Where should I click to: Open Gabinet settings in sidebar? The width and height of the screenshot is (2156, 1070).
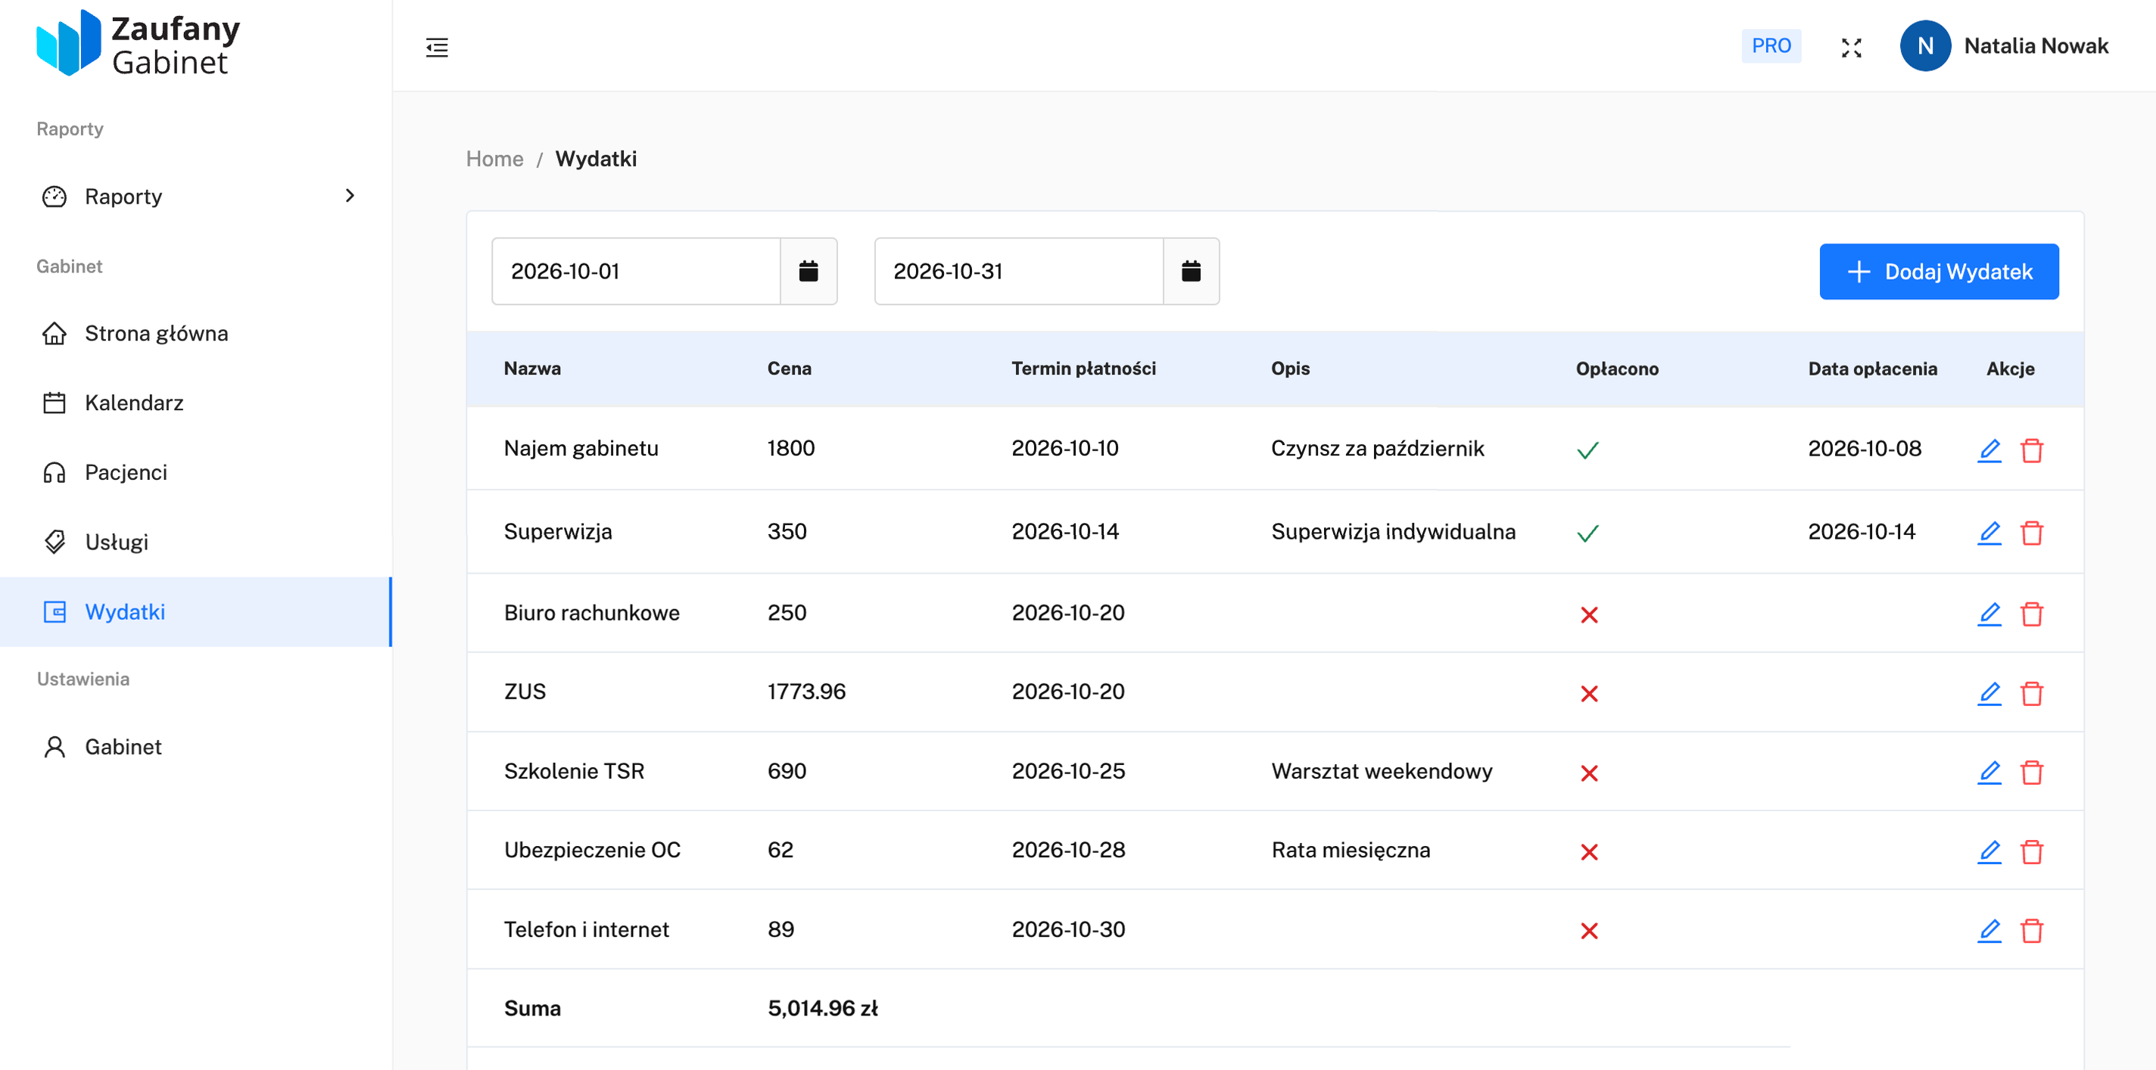coord(196,747)
